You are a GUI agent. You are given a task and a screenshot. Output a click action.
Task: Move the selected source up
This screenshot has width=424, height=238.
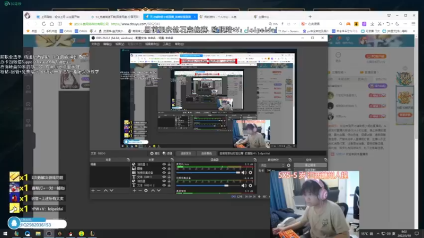click(x=153, y=190)
